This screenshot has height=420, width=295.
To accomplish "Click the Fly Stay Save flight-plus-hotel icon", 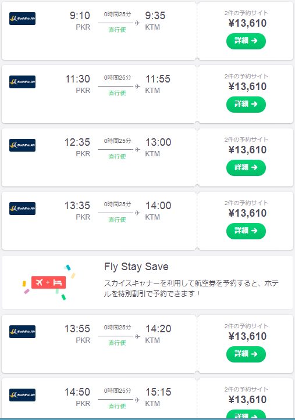I will (48, 282).
